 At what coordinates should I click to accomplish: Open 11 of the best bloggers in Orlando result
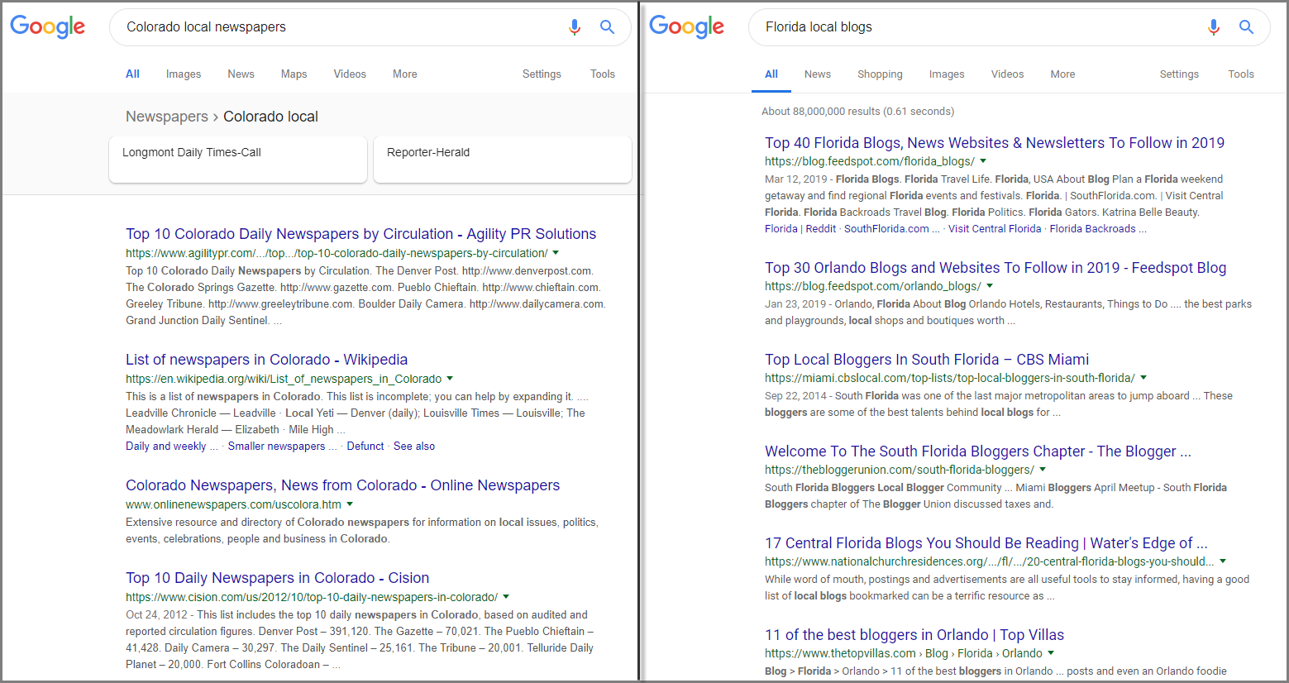(x=914, y=635)
